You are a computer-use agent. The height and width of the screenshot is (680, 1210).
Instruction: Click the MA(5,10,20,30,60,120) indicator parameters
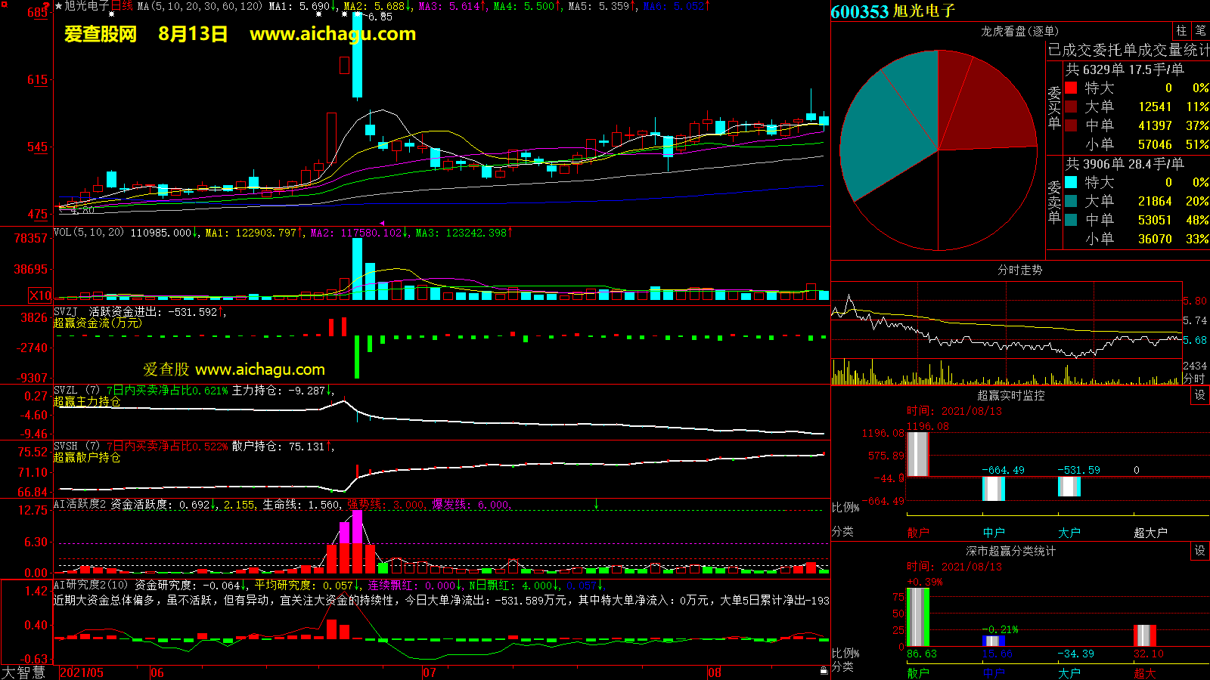click(200, 6)
